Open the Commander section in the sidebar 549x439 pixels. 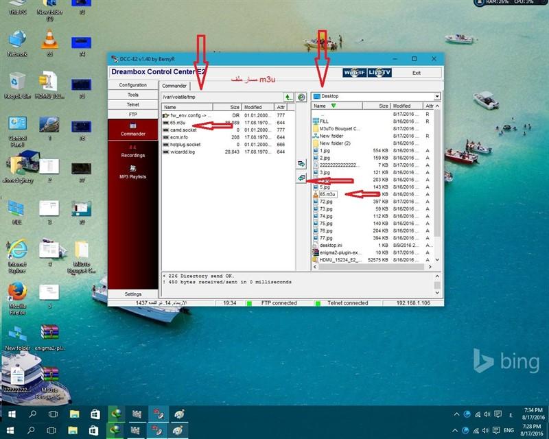click(132, 130)
